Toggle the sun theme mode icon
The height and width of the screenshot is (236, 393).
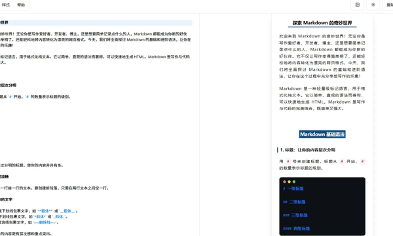[373, 5]
